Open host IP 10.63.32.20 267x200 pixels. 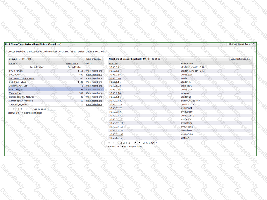[116, 101]
